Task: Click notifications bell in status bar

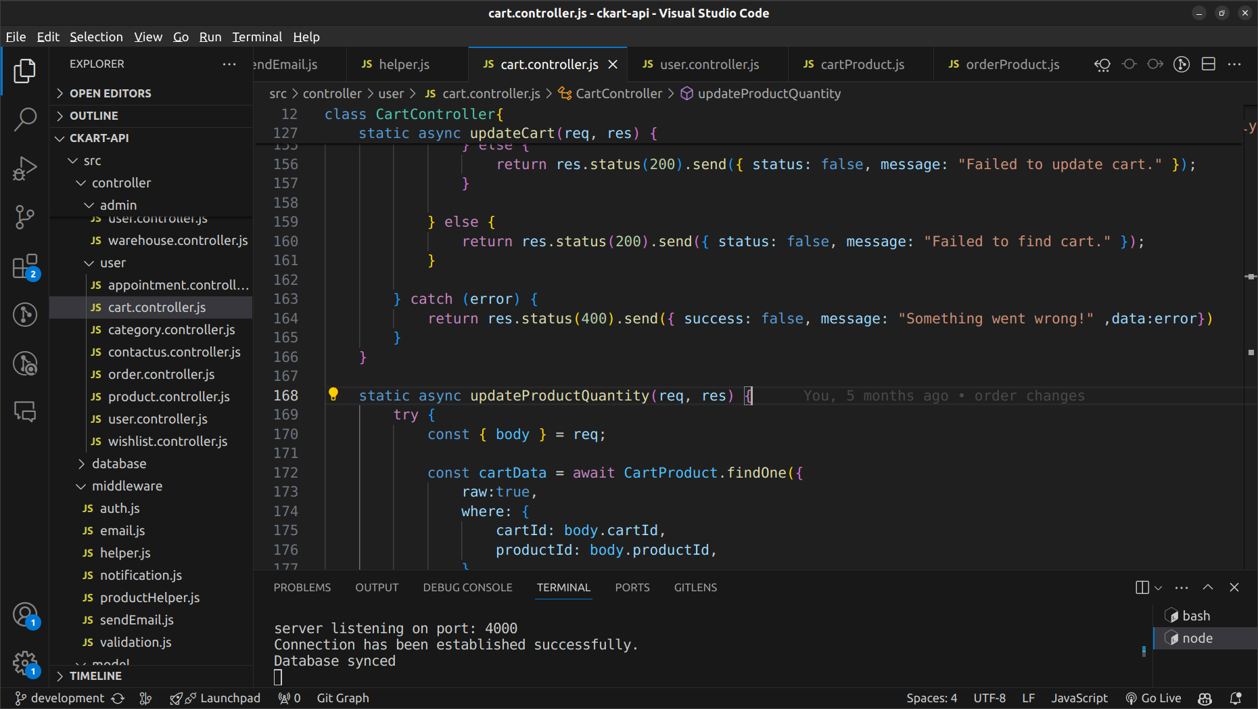Action: pyautogui.click(x=1235, y=698)
